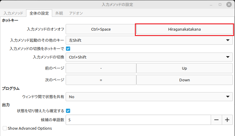The height and width of the screenshot is (136, 235).
Task: Maximize the 入力メソッドの設定 window
Action: point(220,5)
